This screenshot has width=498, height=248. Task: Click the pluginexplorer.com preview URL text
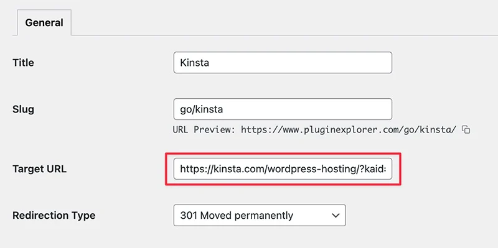click(x=349, y=129)
